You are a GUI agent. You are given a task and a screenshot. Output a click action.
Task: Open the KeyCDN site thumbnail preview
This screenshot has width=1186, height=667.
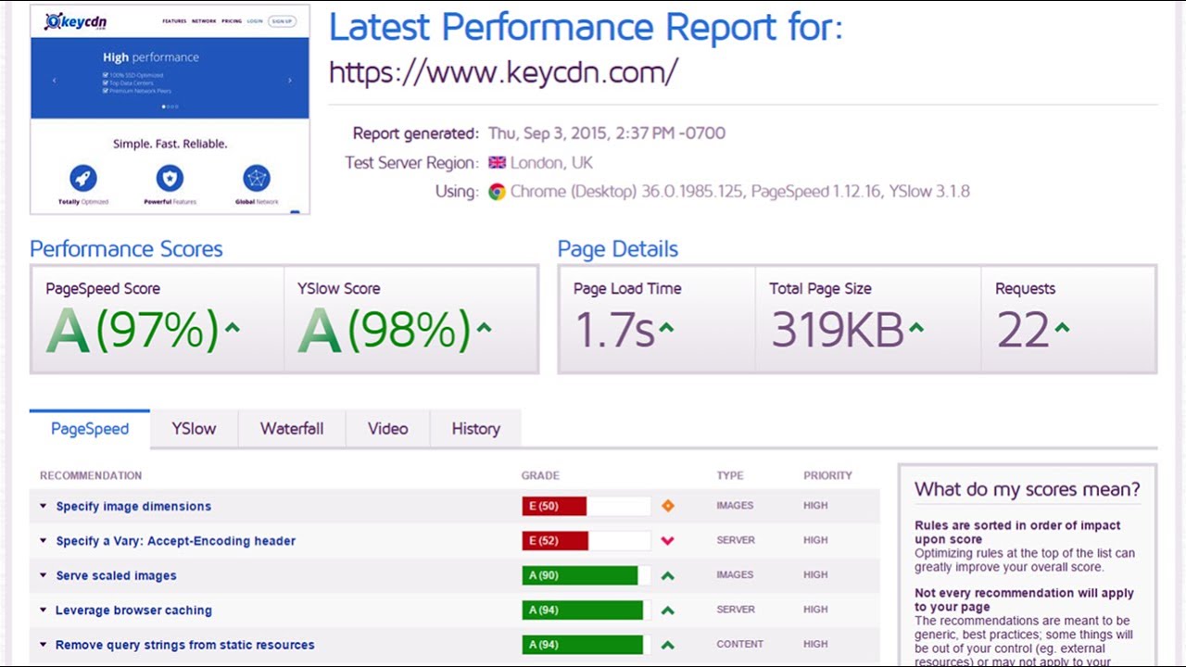coord(170,110)
